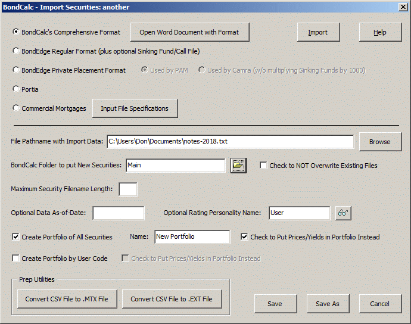Tick the Create Portfolio by User Code checkbox
Screen dimensions: 411x324
[x=15, y=258]
